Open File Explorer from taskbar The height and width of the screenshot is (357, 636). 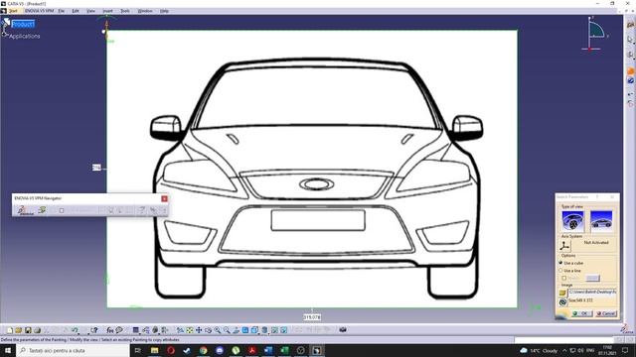pyautogui.click(x=155, y=350)
